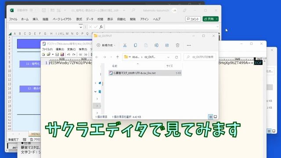Click the open folder icon in Sakura Editor
The image size is (281, 158).
click(x=48, y=54)
